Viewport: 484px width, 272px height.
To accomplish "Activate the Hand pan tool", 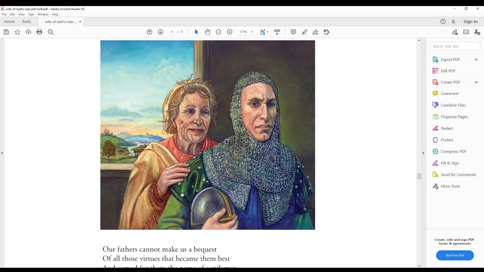I will coord(208,32).
